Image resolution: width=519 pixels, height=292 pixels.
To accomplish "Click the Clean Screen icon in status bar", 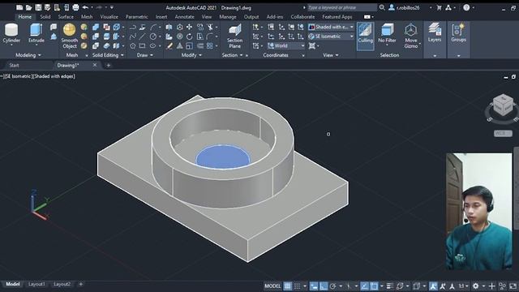I will point(513,286).
